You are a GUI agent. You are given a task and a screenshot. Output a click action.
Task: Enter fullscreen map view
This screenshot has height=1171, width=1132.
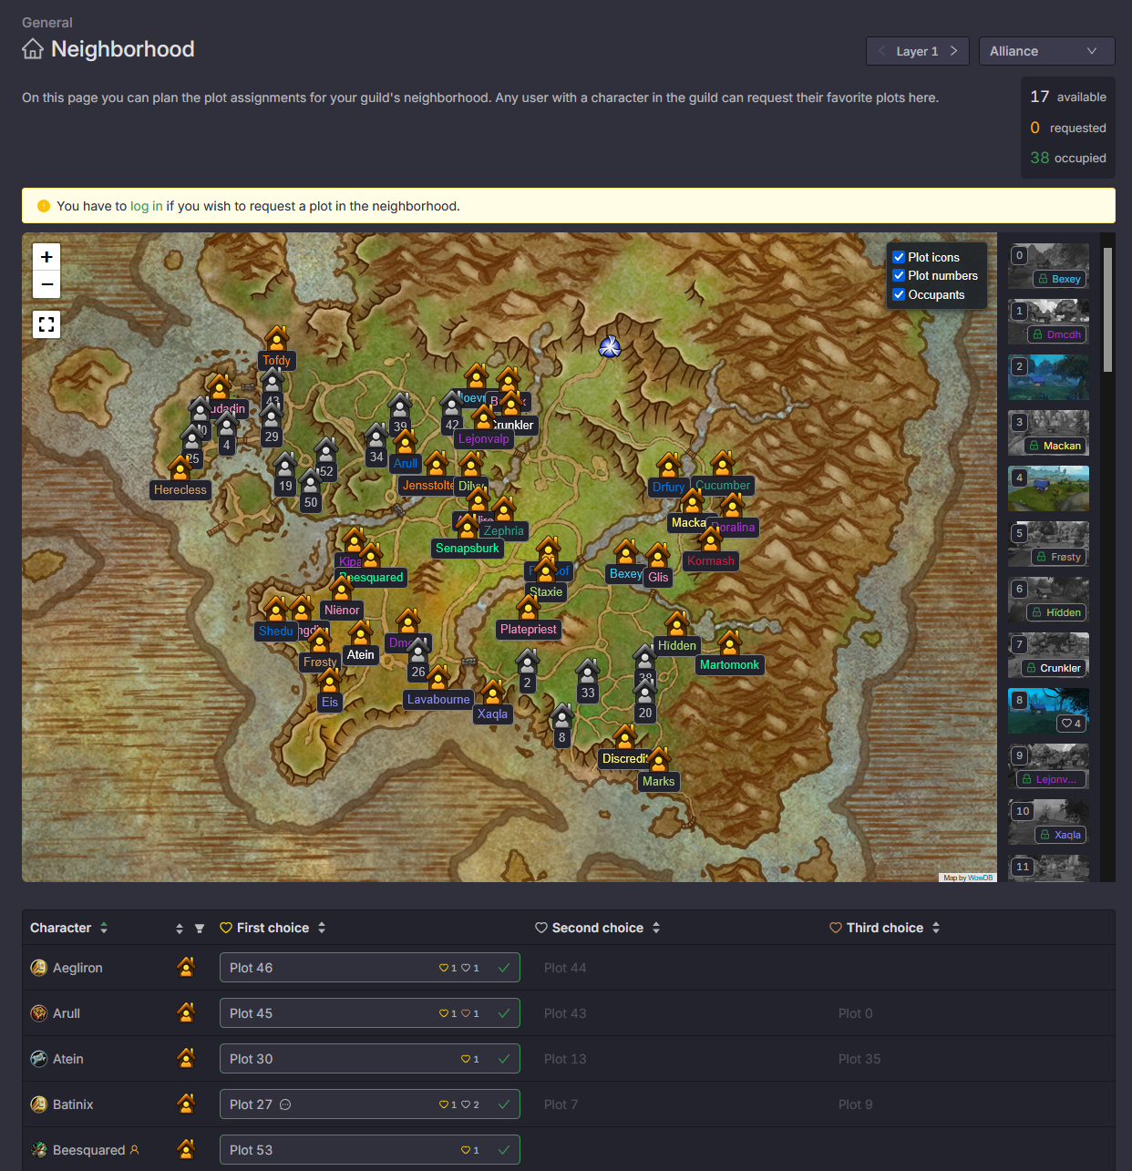46,324
